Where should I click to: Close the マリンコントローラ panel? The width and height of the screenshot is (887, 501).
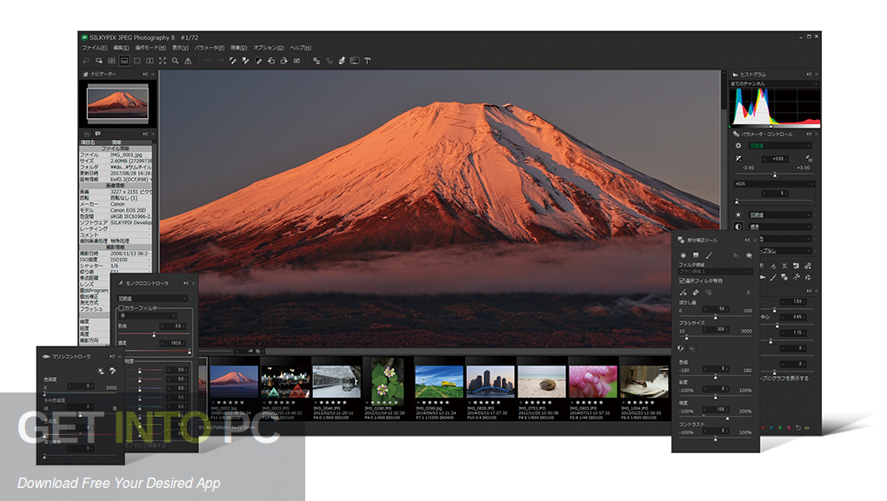pyautogui.click(x=120, y=356)
